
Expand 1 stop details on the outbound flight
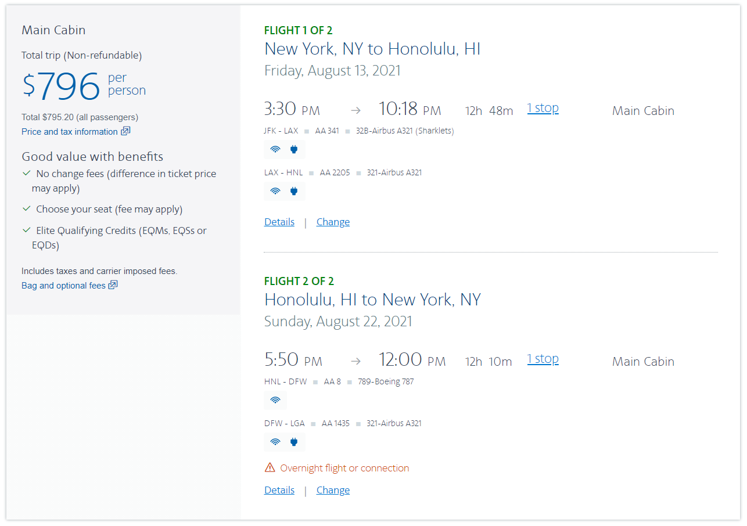[x=543, y=108]
